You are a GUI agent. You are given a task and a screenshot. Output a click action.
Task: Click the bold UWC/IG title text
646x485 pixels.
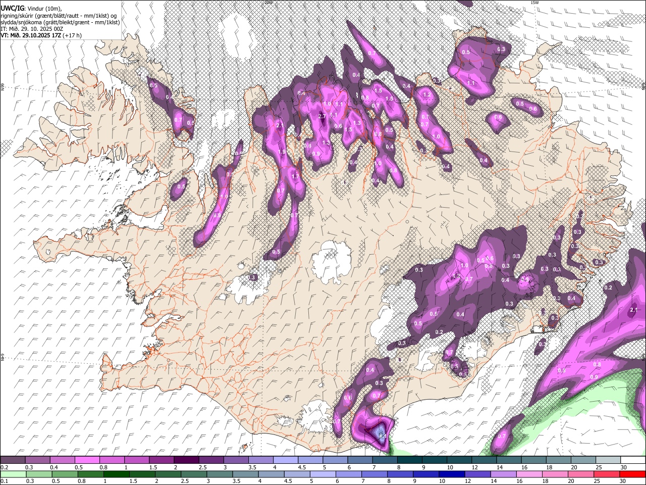(12, 8)
